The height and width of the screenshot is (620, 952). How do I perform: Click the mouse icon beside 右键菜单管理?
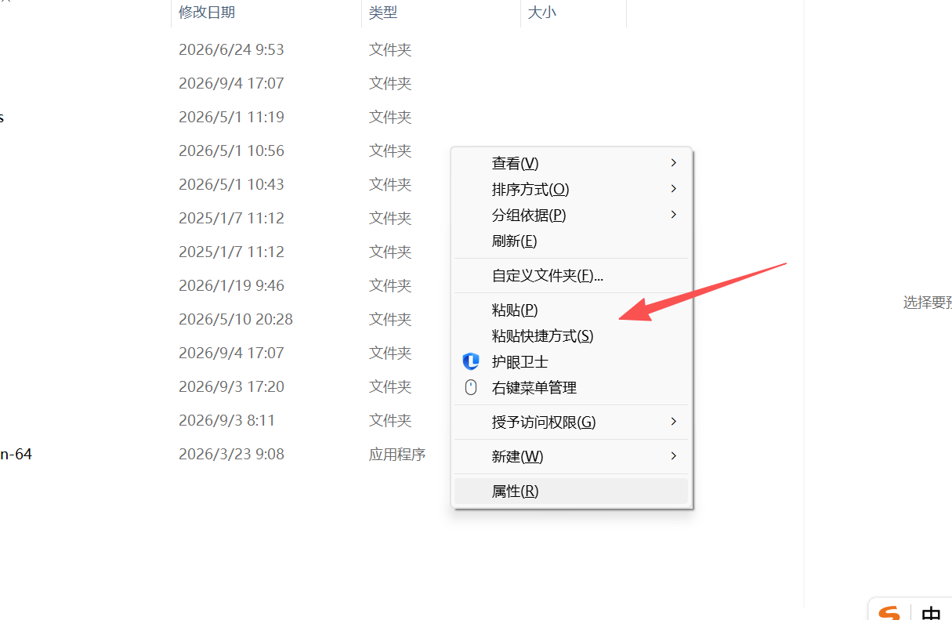pos(471,387)
